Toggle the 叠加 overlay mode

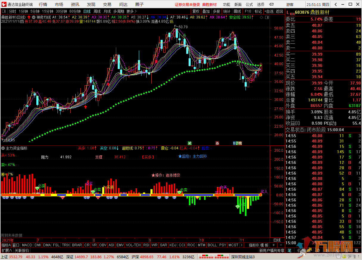coord(206,12)
